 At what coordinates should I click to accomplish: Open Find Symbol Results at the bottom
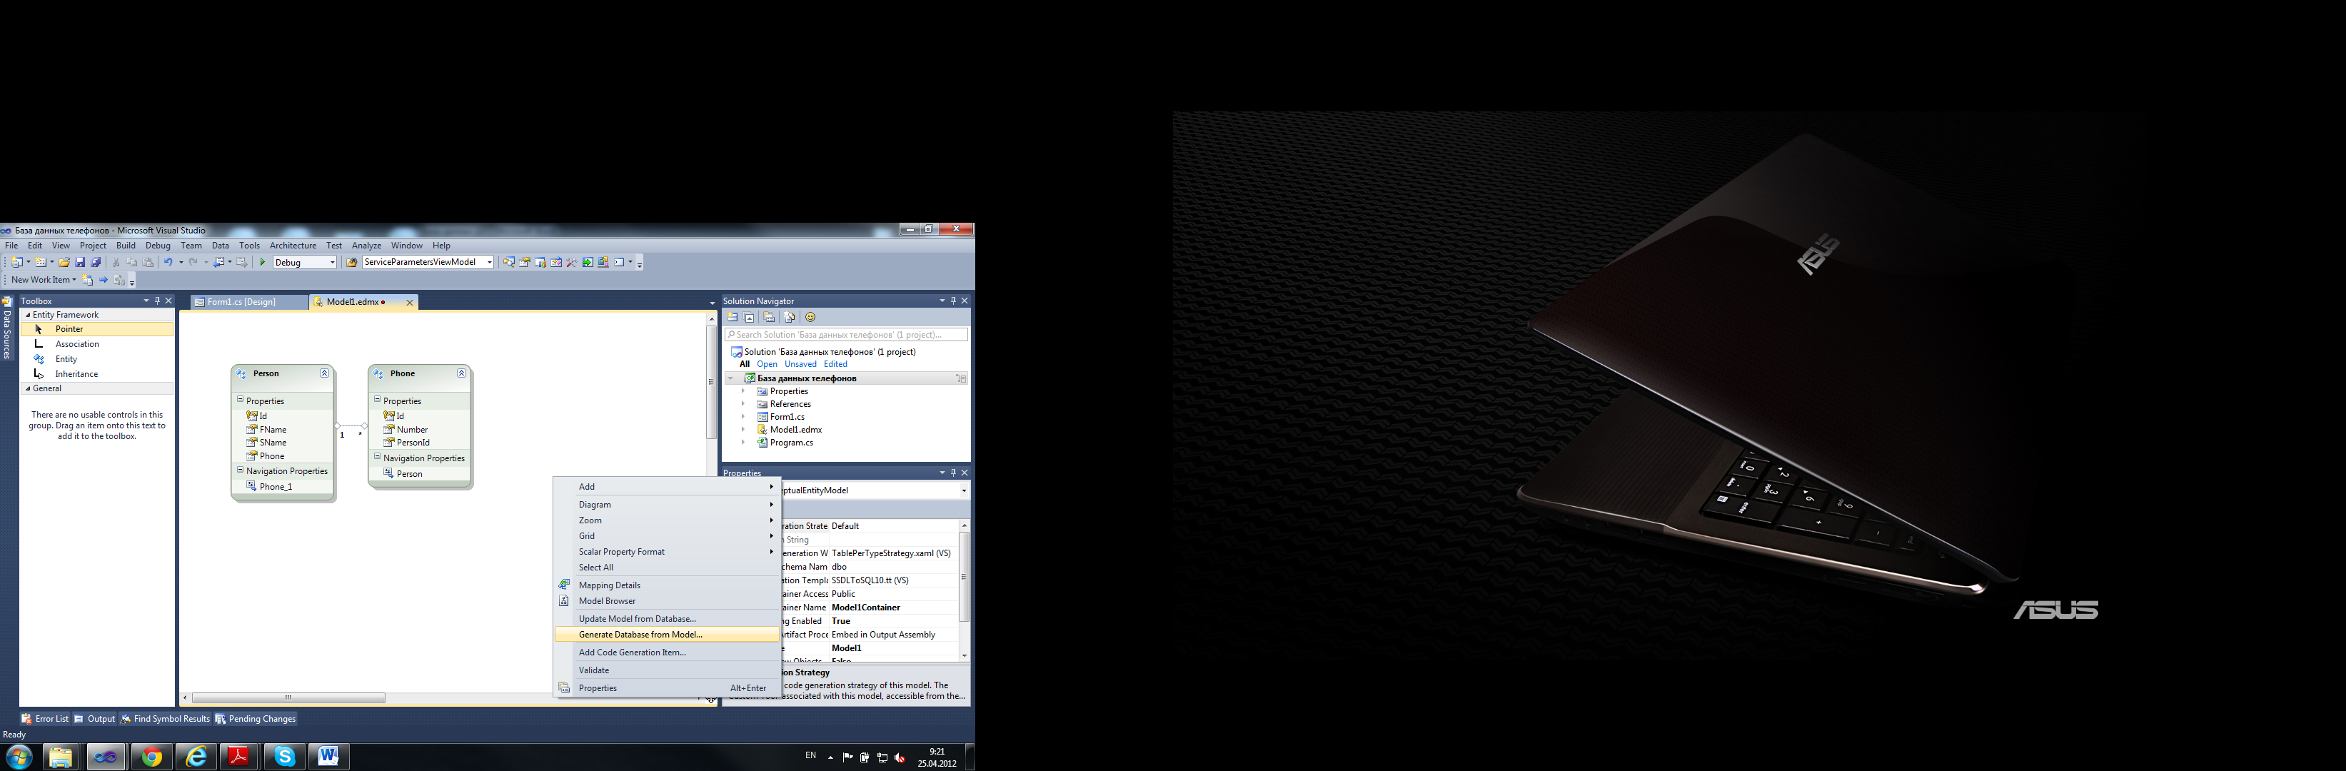tap(166, 719)
